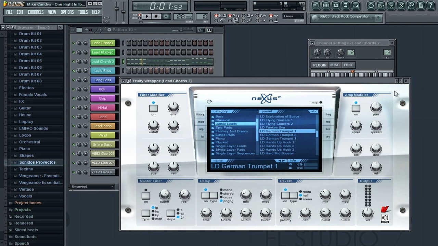
Task: Switch to MISC tab in Channel settings
Action: pyautogui.click(x=335, y=65)
